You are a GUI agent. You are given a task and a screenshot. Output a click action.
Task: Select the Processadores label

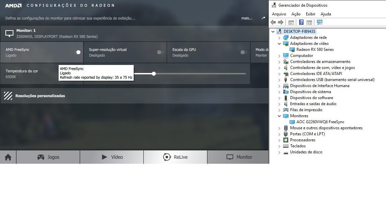point(303,140)
